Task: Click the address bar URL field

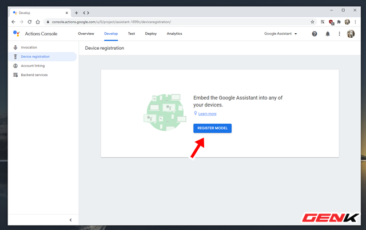Action: tap(177, 22)
